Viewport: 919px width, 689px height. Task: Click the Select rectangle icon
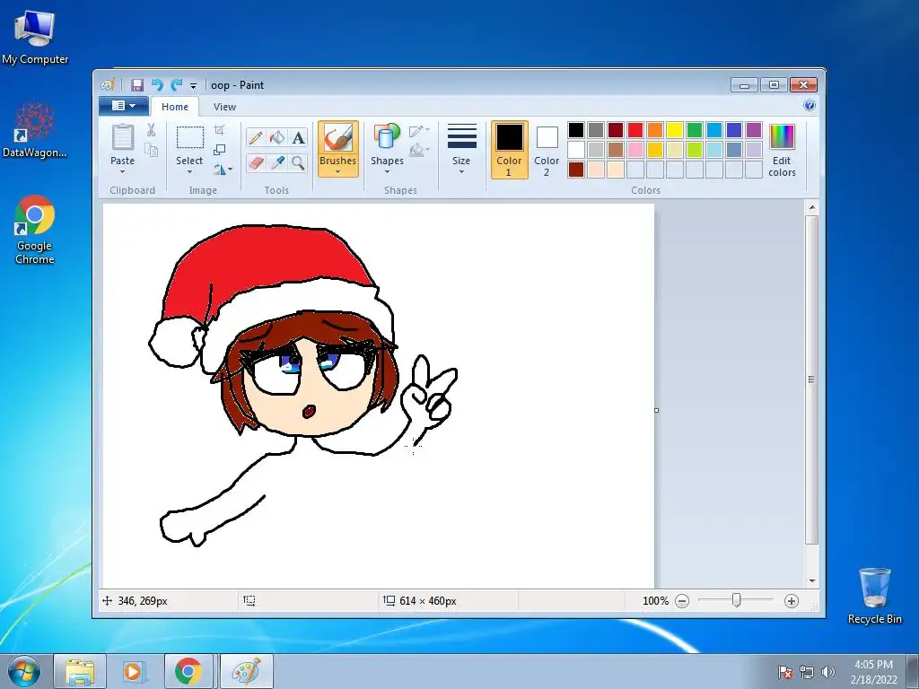[190, 137]
